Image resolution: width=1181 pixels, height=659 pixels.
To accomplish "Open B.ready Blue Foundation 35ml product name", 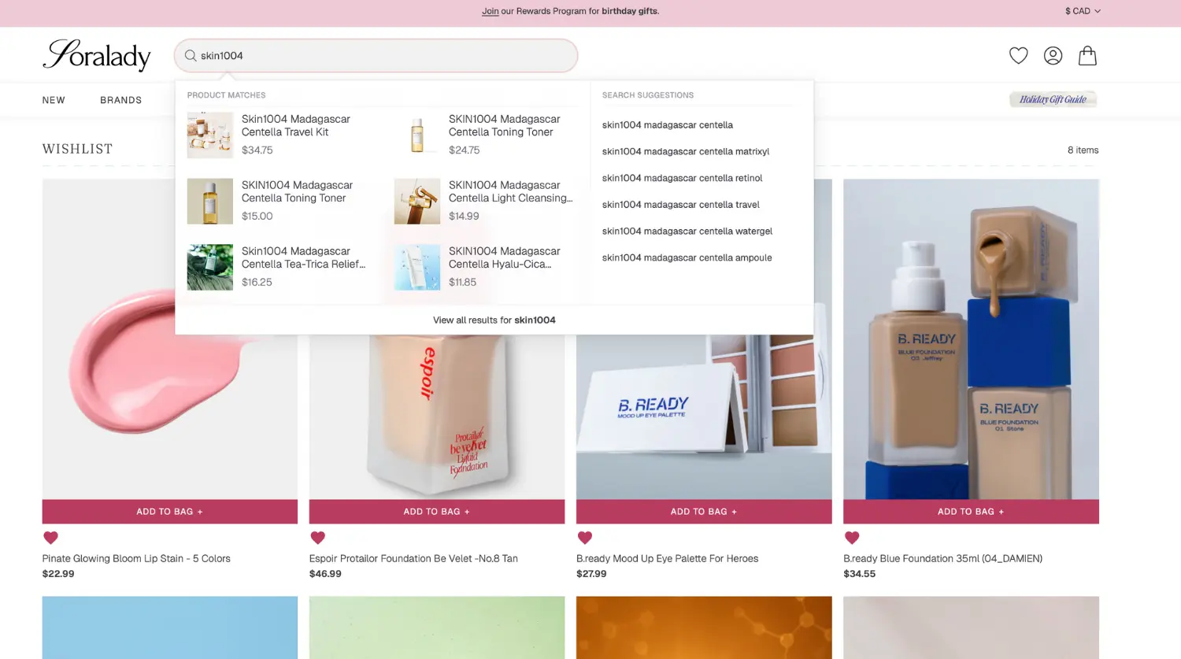I will pos(942,558).
